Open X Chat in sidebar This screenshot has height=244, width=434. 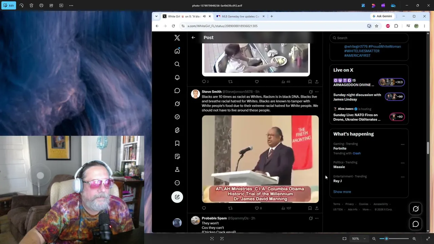point(177,90)
